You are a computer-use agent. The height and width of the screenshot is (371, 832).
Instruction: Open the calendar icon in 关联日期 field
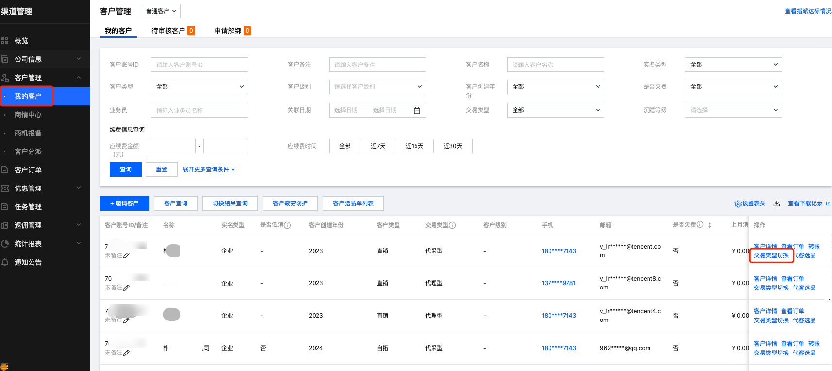[417, 111]
